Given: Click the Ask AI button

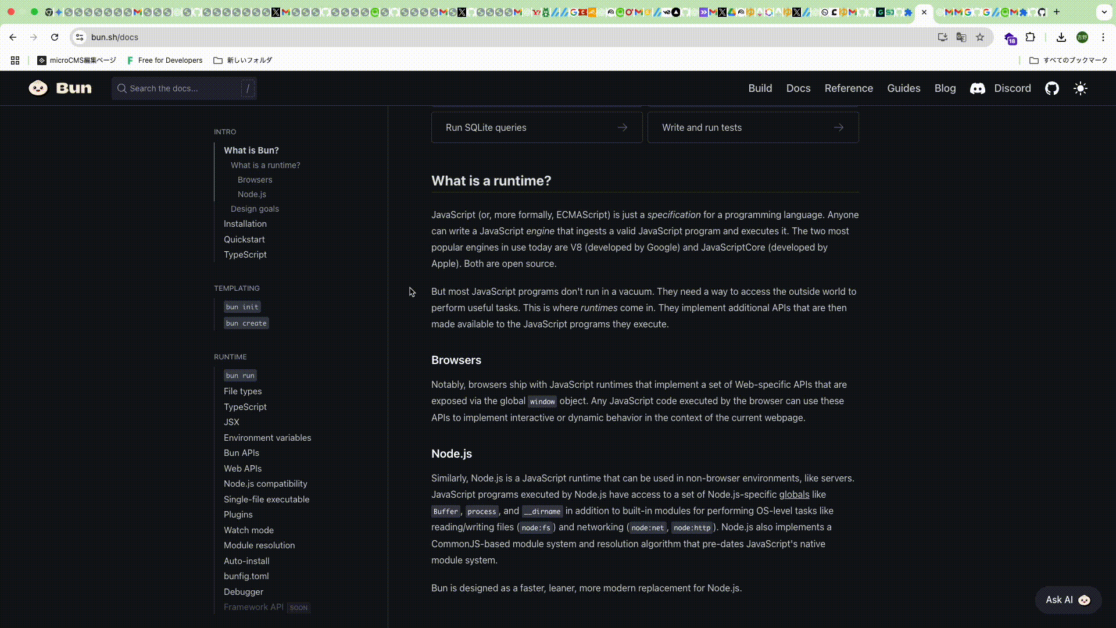Looking at the screenshot, I should 1068,600.
